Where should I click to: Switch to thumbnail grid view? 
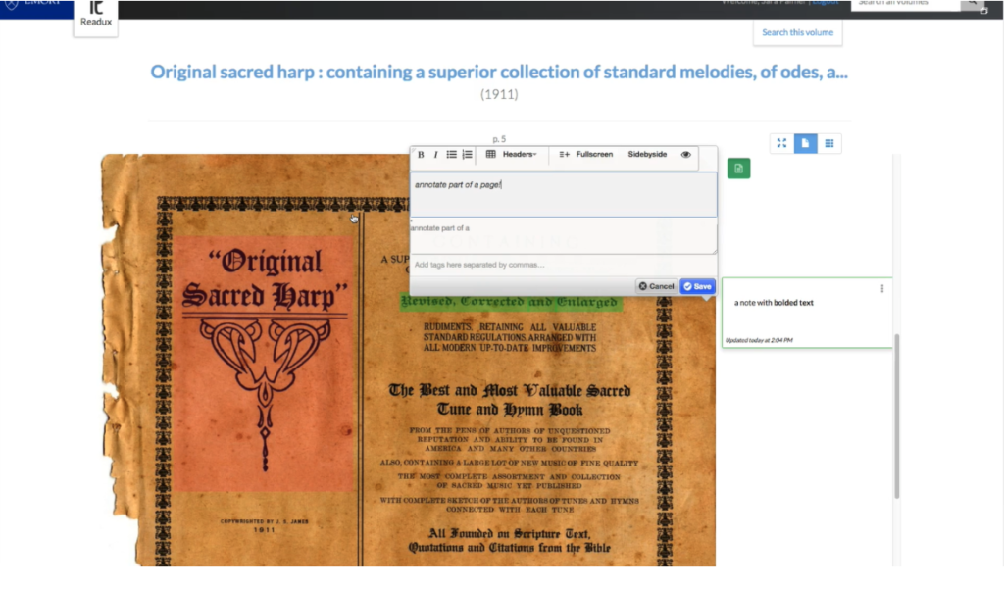[x=829, y=144]
